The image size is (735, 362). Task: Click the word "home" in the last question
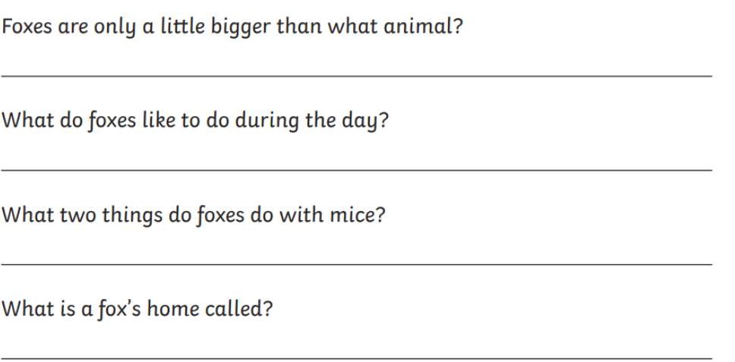176,310
